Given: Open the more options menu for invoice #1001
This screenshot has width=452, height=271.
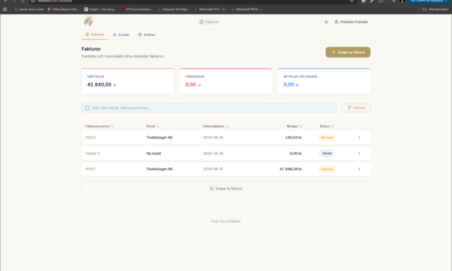Looking at the screenshot, I should [359, 169].
